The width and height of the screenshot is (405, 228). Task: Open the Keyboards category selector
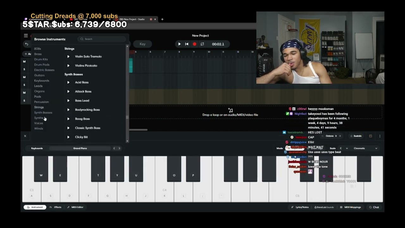pos(37,148)
